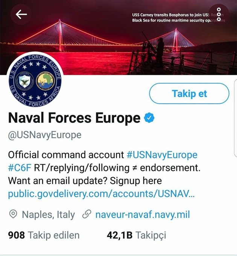Show the 42,1B Takipçi list
The height and width of the screenshot is (256, 237).
[136, 235]
